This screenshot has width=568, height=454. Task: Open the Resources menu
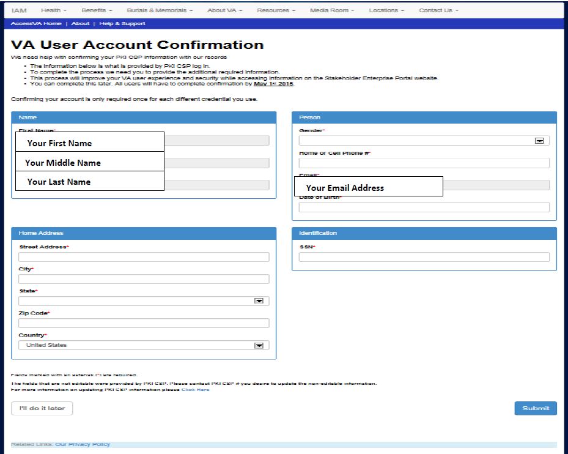276,10
